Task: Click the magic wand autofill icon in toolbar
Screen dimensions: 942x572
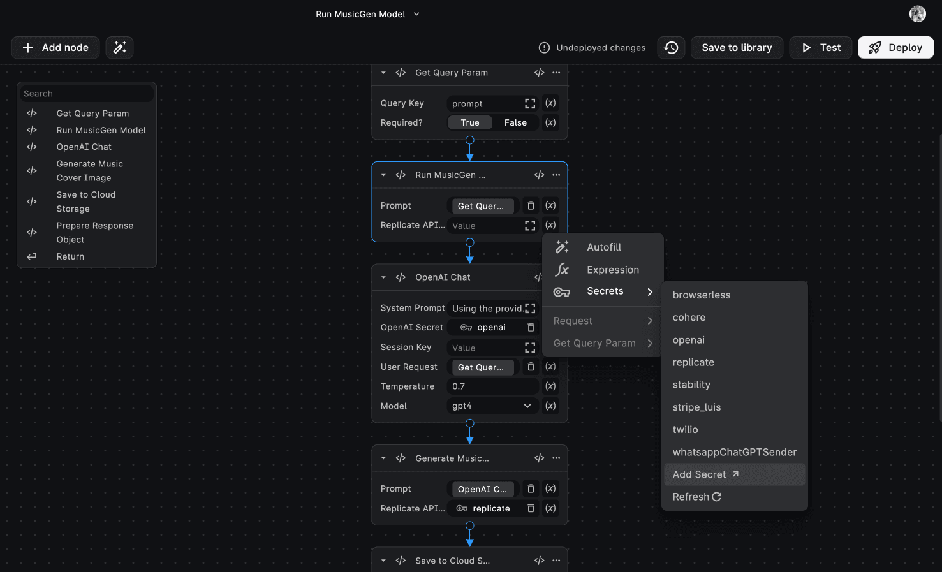Action: point(119,47)
